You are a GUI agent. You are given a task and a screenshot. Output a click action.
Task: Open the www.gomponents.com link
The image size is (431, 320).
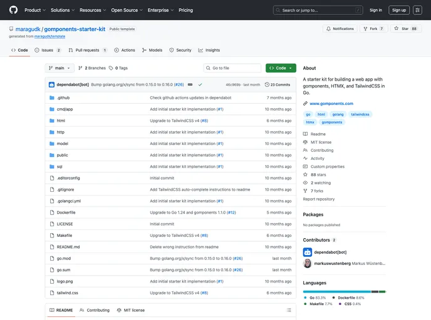point(331,103)
